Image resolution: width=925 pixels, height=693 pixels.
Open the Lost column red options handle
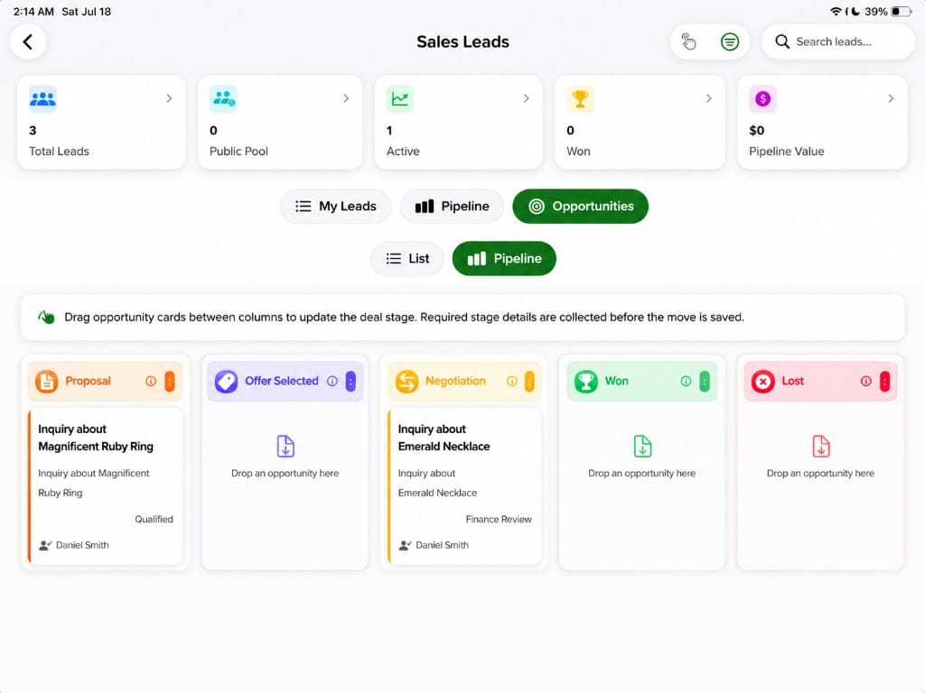(x=884, y=382)
